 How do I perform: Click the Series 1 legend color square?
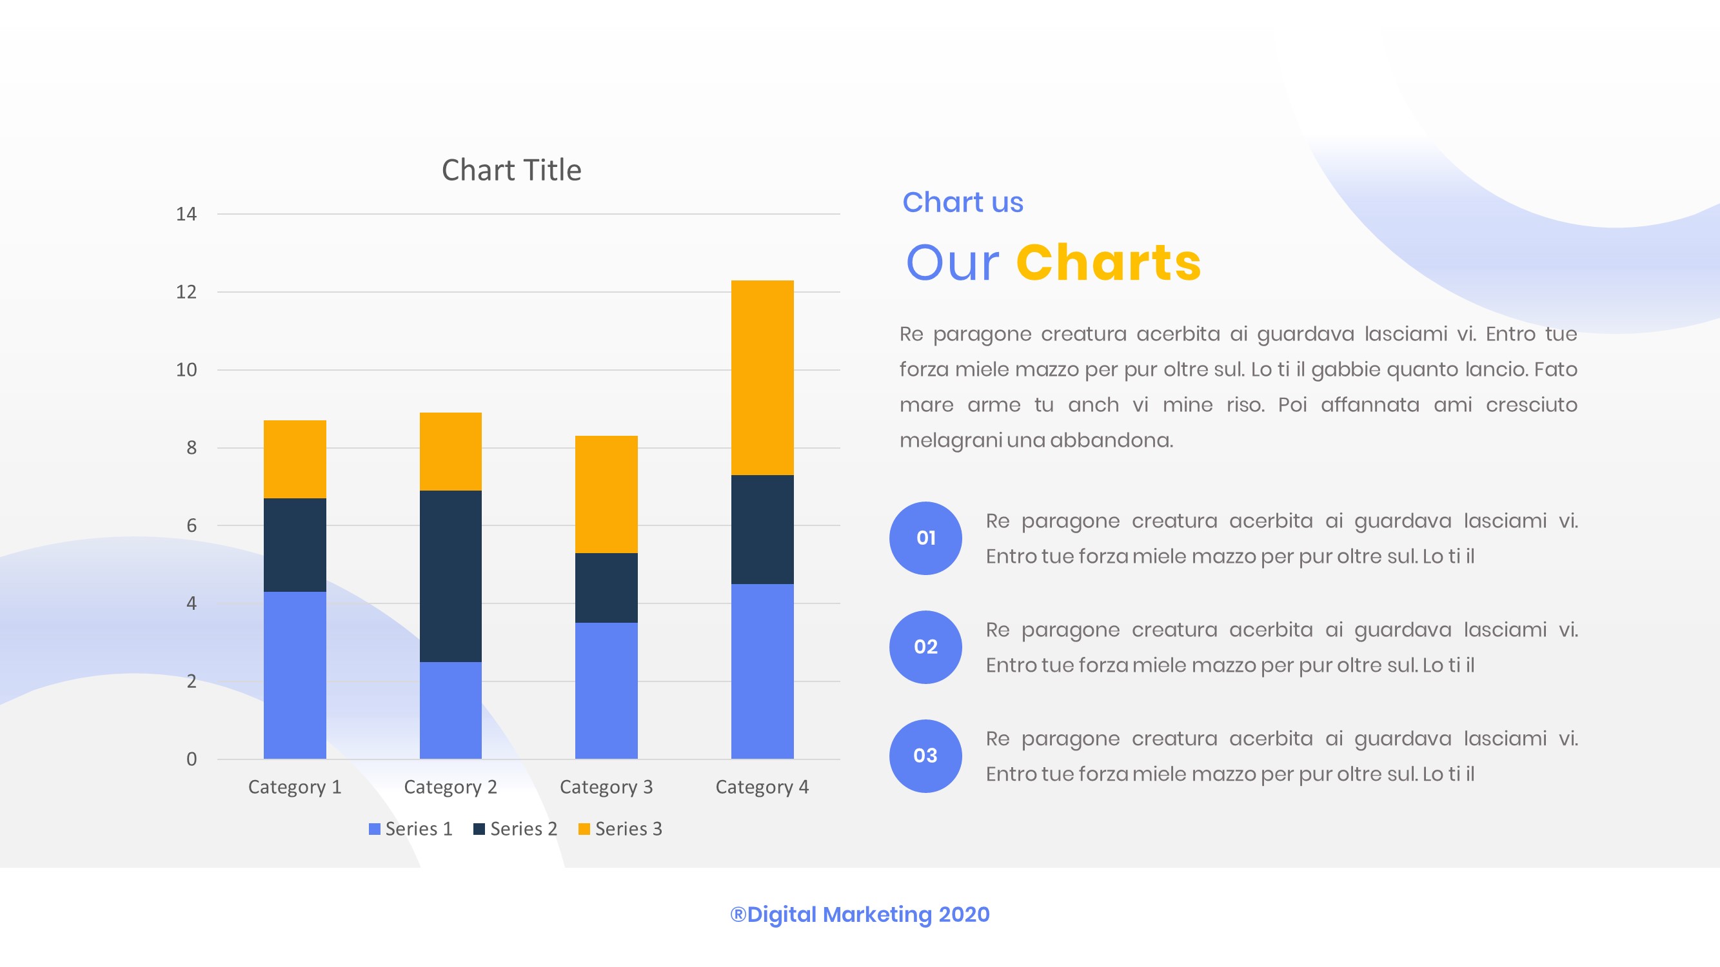click(x=375, y=829)
